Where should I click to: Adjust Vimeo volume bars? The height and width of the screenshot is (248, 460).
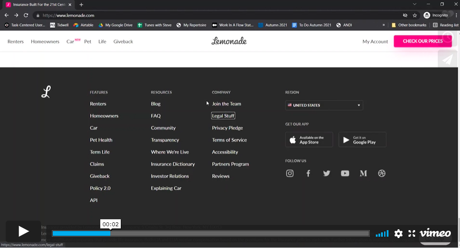(x=382, y=233)
